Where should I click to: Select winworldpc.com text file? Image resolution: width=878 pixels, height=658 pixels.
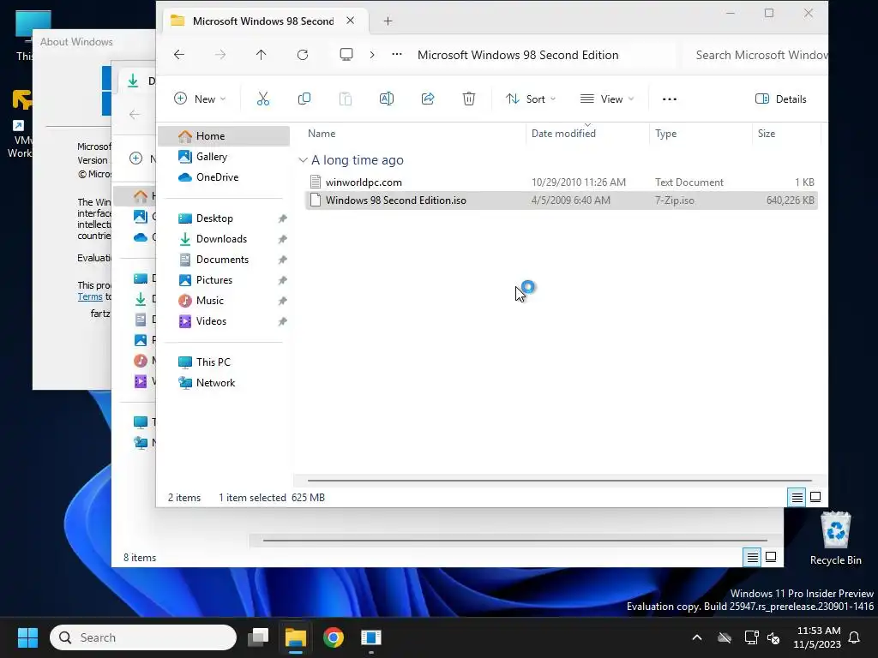coord(562,182)
